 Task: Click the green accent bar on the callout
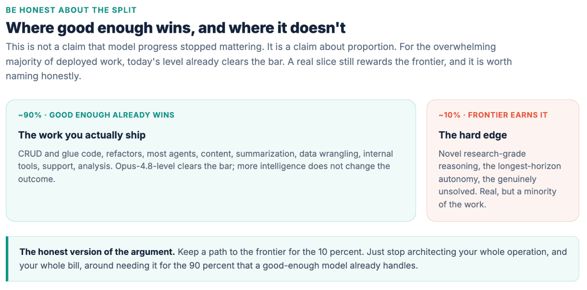(7, 259)
